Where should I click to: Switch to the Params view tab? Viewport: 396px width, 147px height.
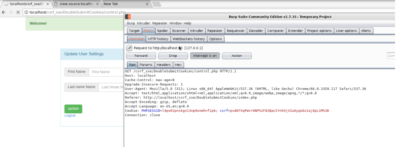(146, 65)
